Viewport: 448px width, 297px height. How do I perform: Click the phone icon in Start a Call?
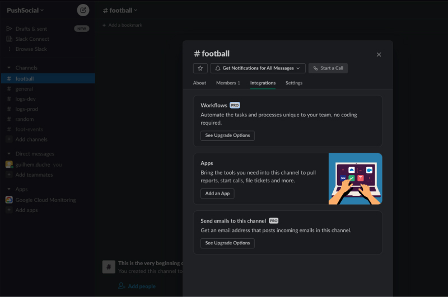click(315, 68)
